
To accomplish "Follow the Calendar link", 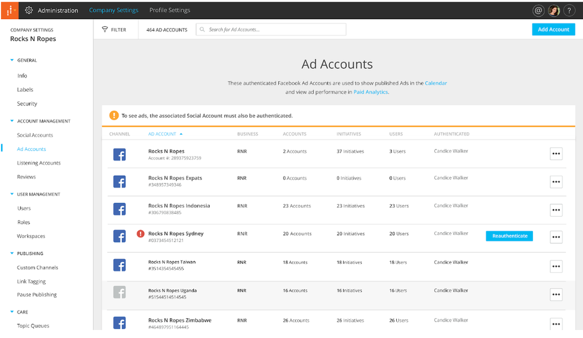I will 436,83.
